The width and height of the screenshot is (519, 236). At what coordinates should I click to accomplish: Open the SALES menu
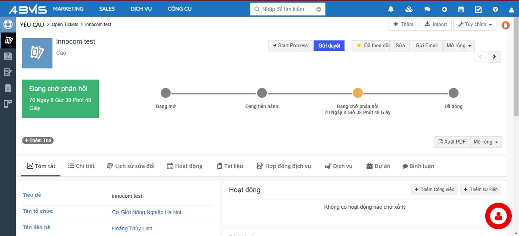107,9
